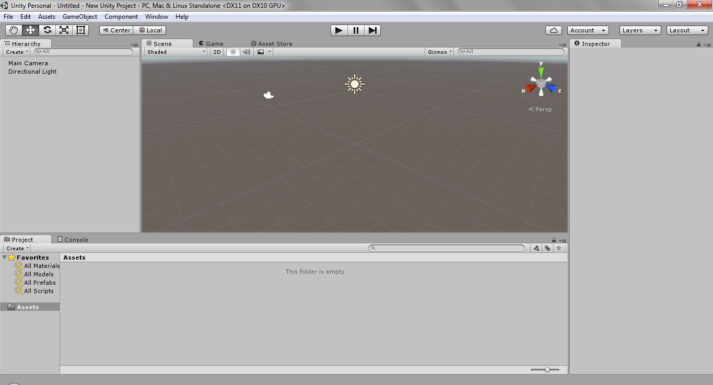
Task: Lock the Inspector panel
Action: (x=698, y=43)
